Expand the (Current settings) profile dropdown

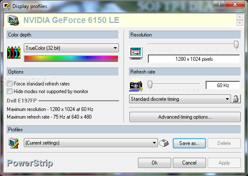91,143
